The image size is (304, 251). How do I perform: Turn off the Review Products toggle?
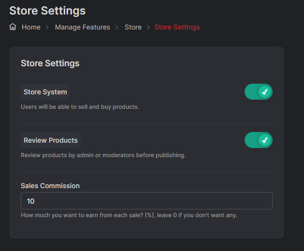[258, 140]
